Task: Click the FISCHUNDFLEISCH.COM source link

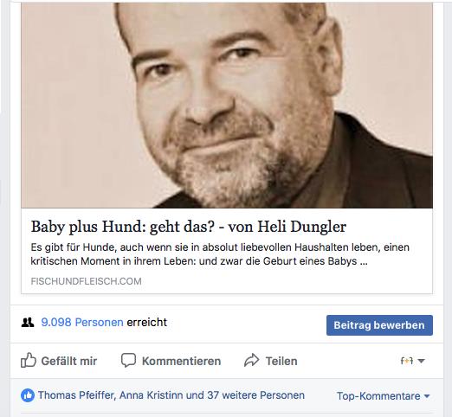Action: coord(86,281)
